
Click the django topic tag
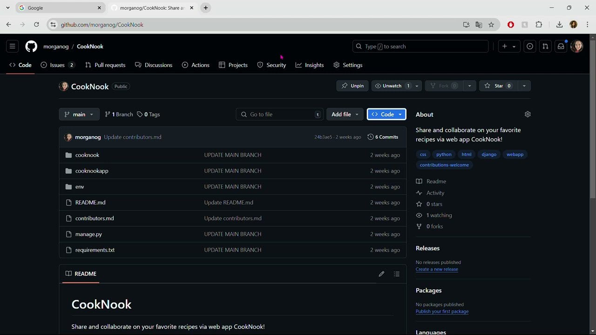pyautogui.click(x=489, y=154)
